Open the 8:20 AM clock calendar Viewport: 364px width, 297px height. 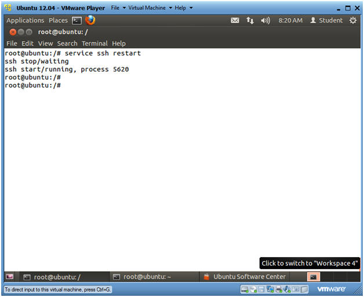point(290,20)
